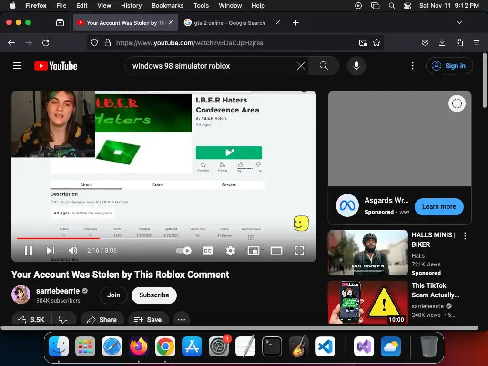Open the sarriebearrie channel name link
The image size is (488, 366).
pyautogui.click(x=58, y=291)
